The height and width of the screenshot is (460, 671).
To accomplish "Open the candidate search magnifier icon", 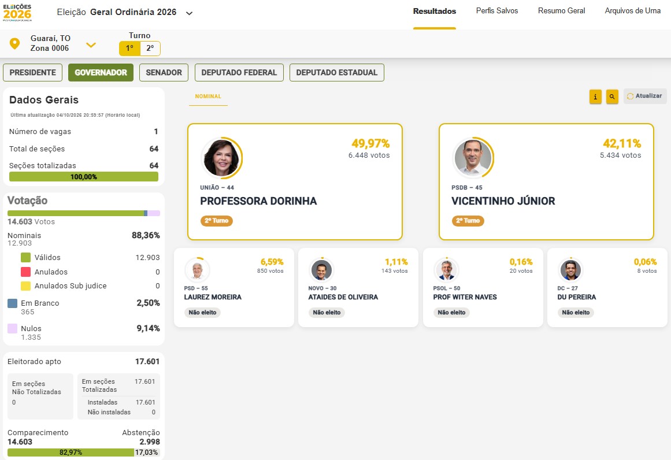I will click(x=612, y=97).
